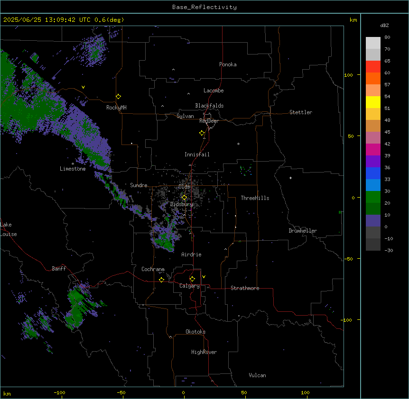Click the -50 tick on the right axis

(348, 259)
